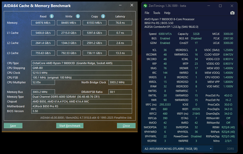The height and width of the screenshot is (154, 243).
Task: Click L2 Cache latency 2.6 ns
Action: click(x=120, y=43)
